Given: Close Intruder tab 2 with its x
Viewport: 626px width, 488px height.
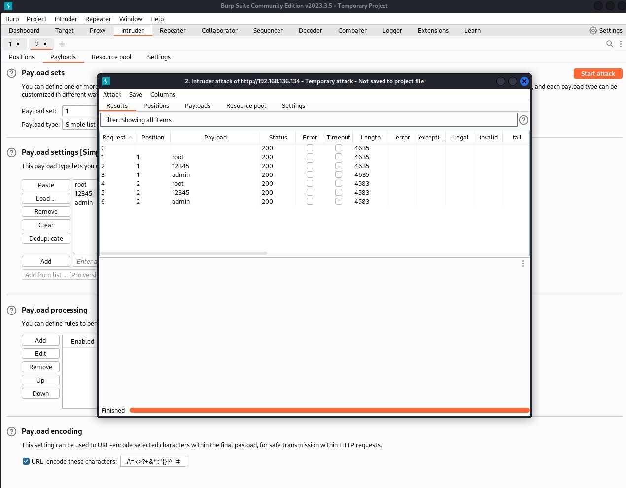Looking at the screenshot, I should click(45, 44).
